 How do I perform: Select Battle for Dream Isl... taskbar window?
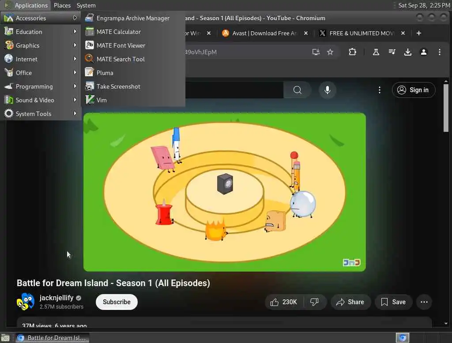point(52,338)
